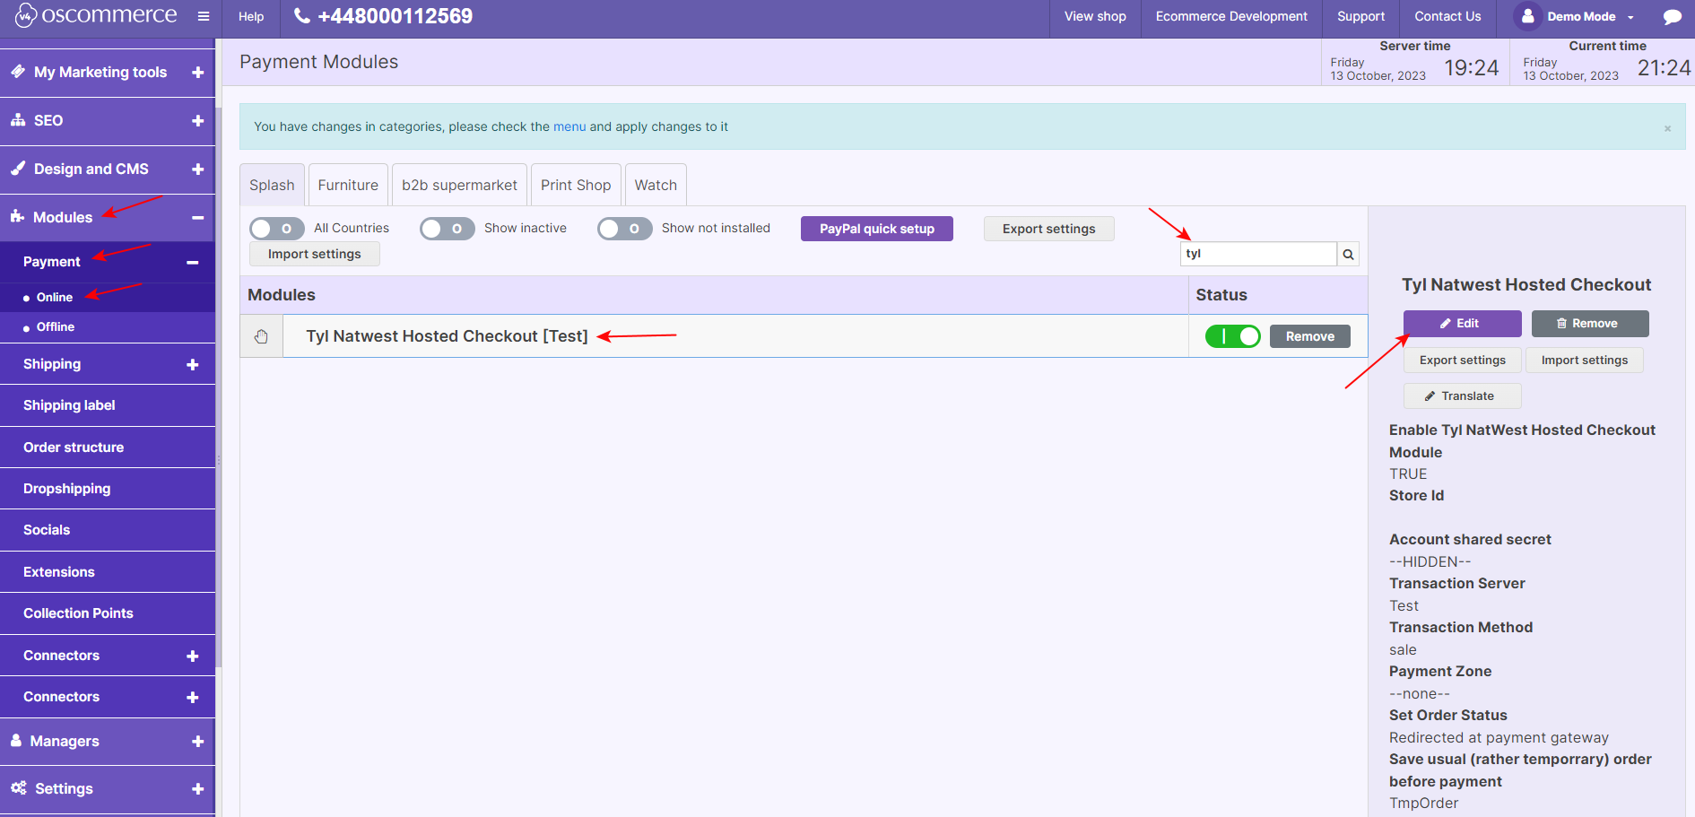Click PayPal quick setup button
This screenshot has width=1695, height=817.
[x=877, y=229]
